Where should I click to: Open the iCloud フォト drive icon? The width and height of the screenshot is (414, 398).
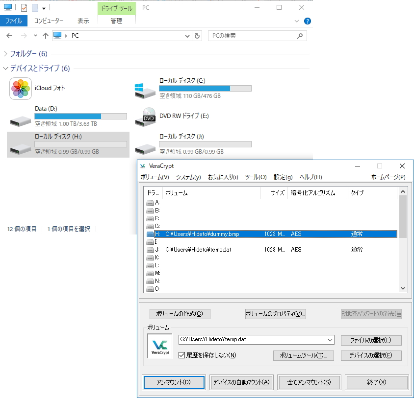(x=20, y=90)
